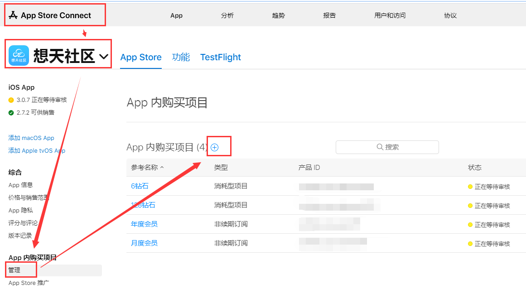
Task: Open the App menu in top navigation
Action: [176, 15]
